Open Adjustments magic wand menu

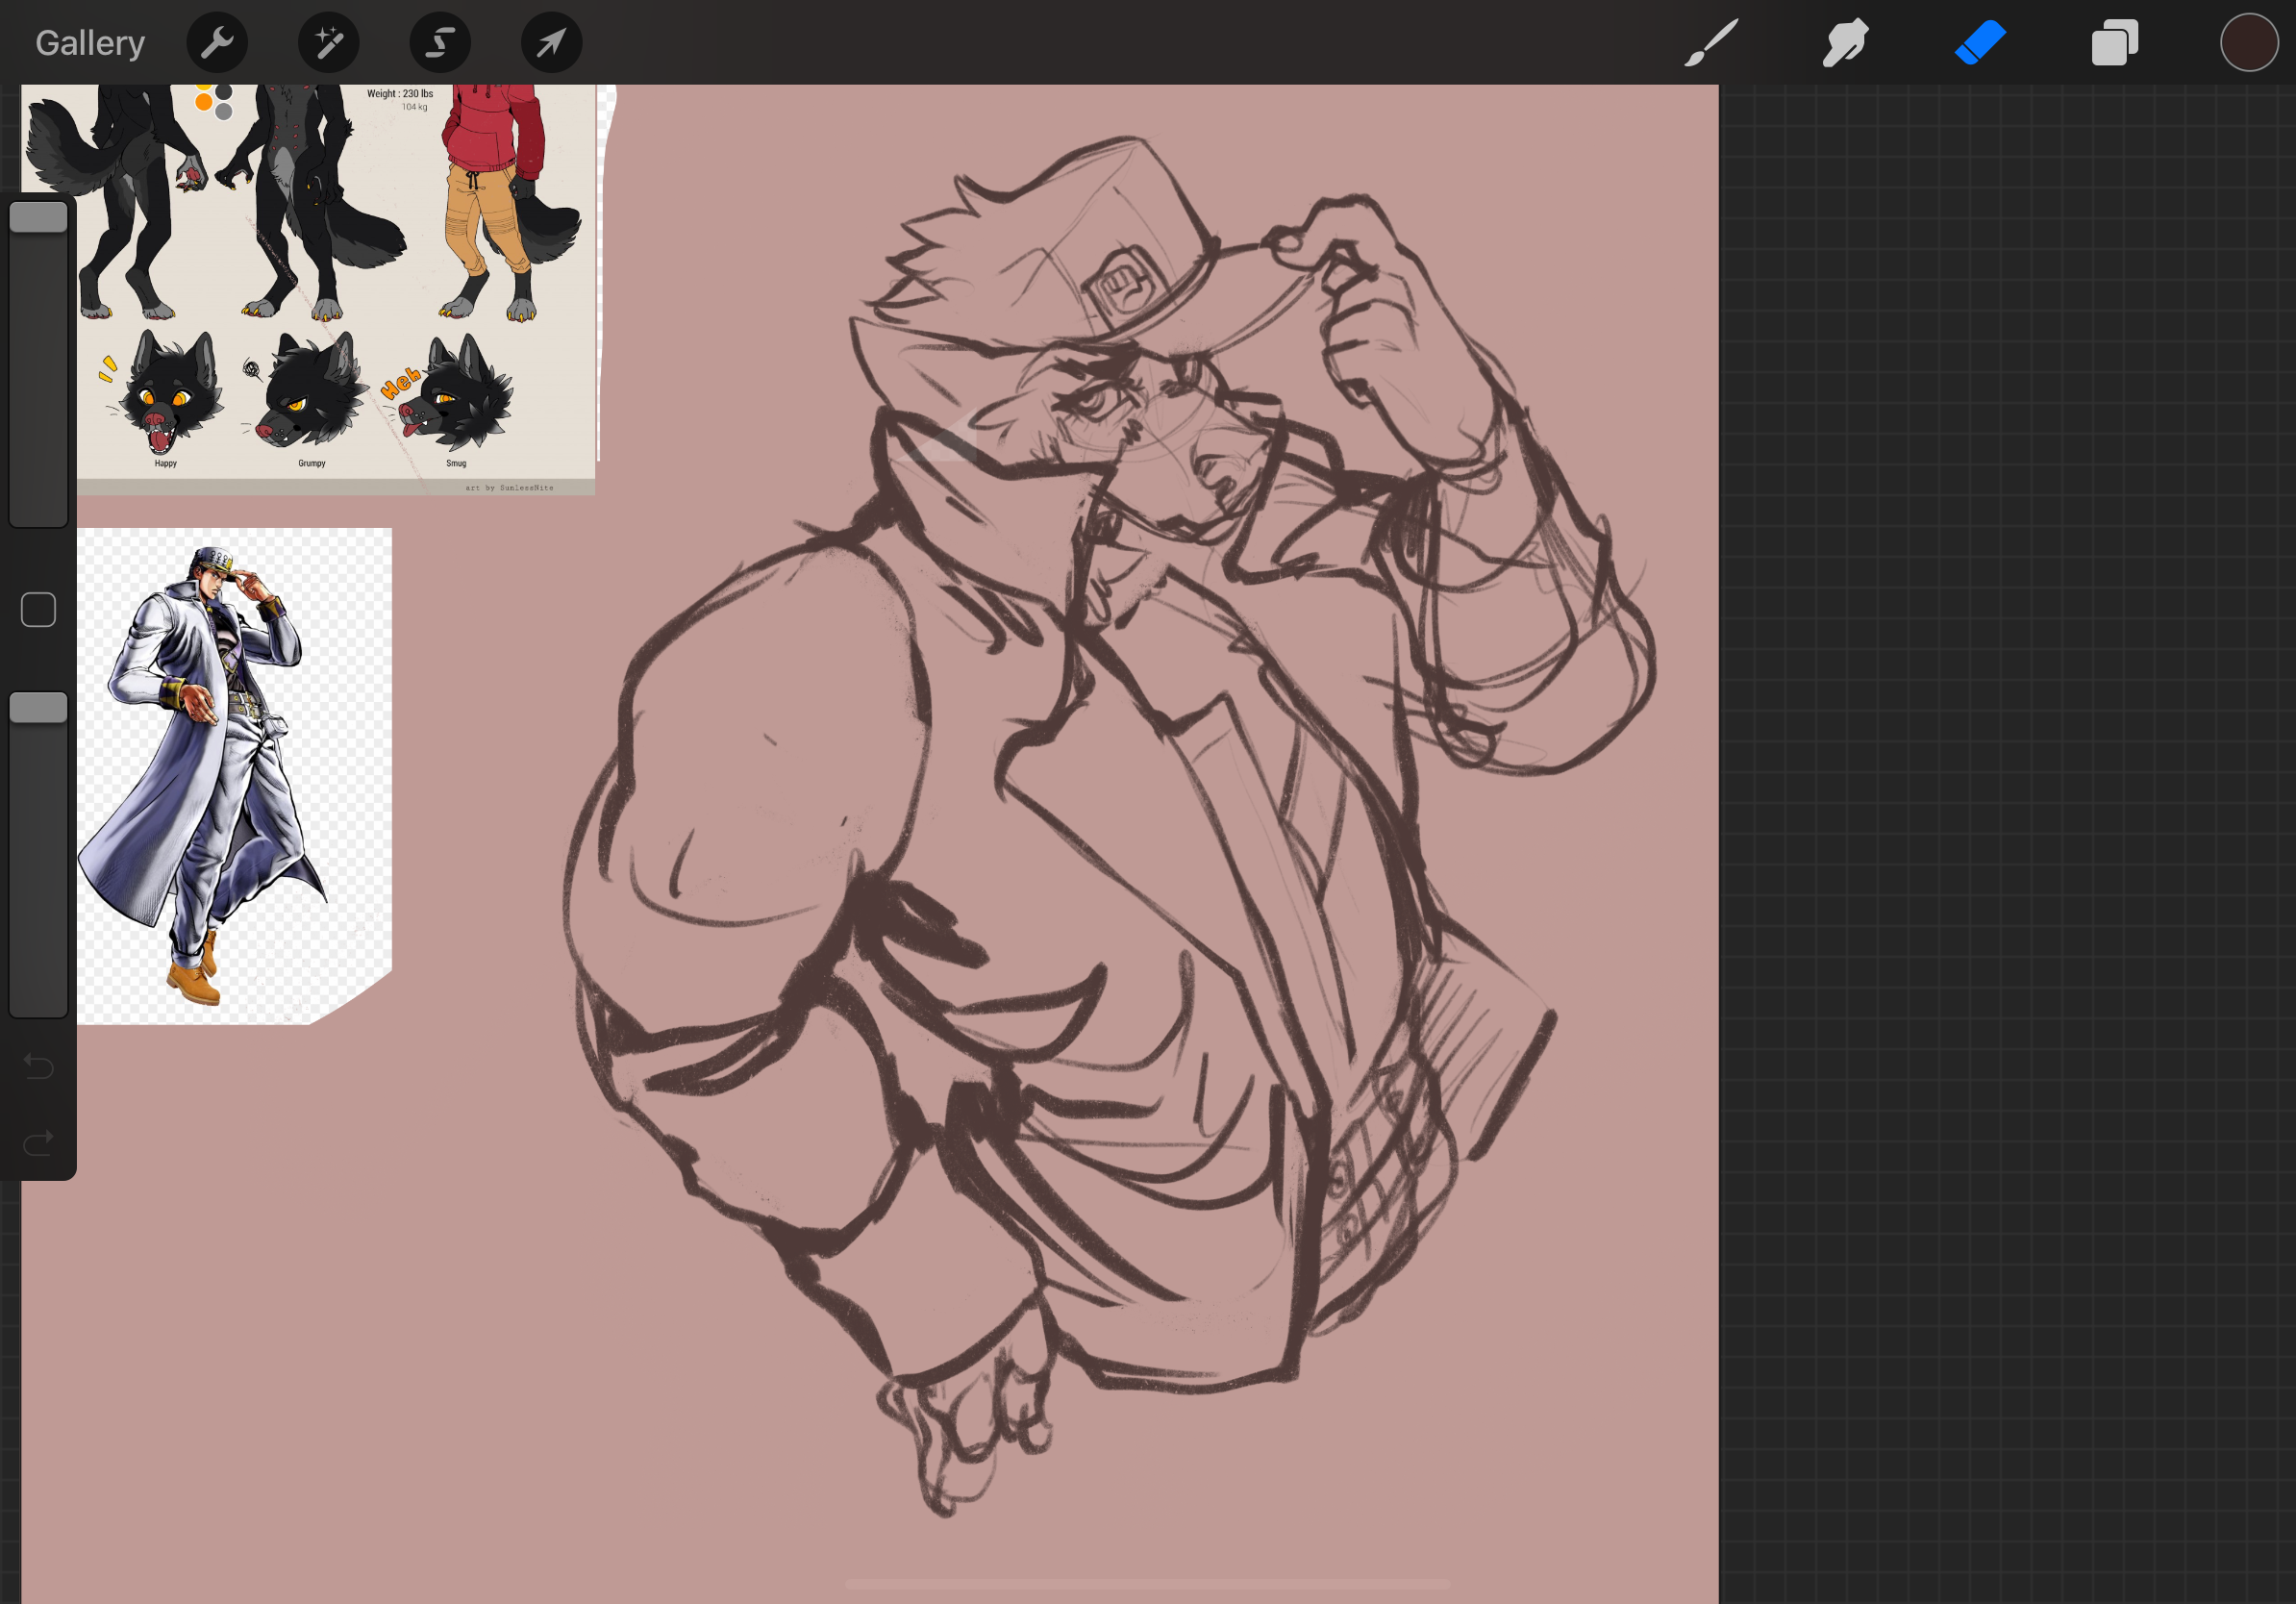click(x=329, y=43)
